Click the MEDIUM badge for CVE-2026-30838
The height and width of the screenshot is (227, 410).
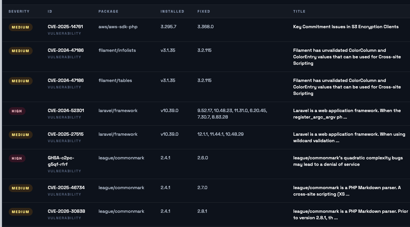coord(20,212)
